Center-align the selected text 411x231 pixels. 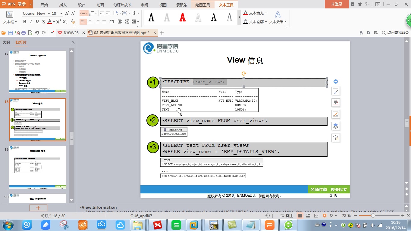point(90,22)
